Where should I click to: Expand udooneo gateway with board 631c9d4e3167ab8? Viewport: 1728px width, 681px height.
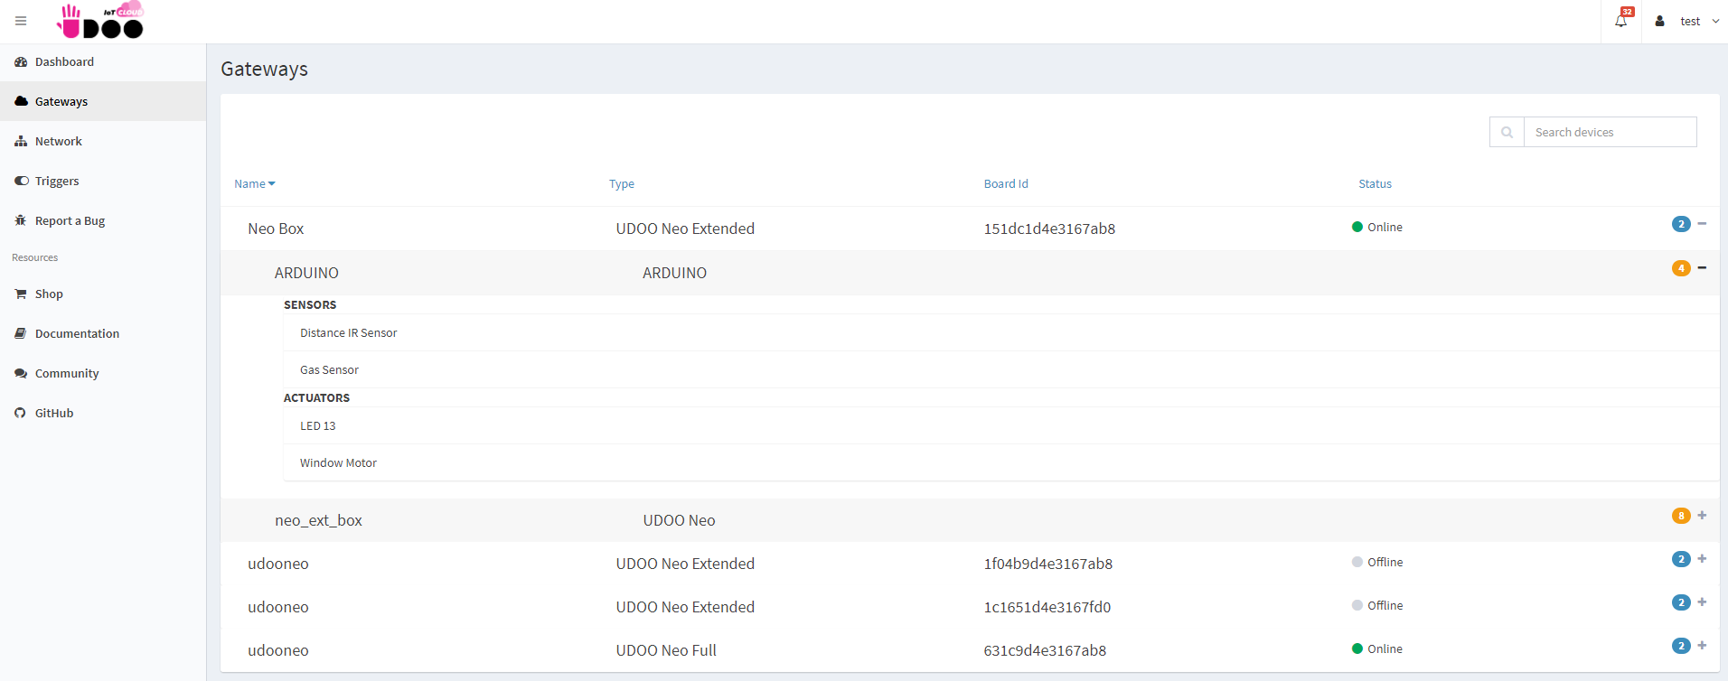[x=1702, y=645]
